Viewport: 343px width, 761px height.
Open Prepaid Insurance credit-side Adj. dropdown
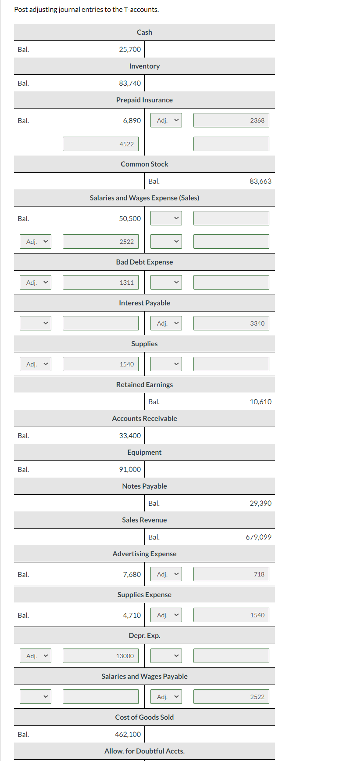(x=166, y=120)
